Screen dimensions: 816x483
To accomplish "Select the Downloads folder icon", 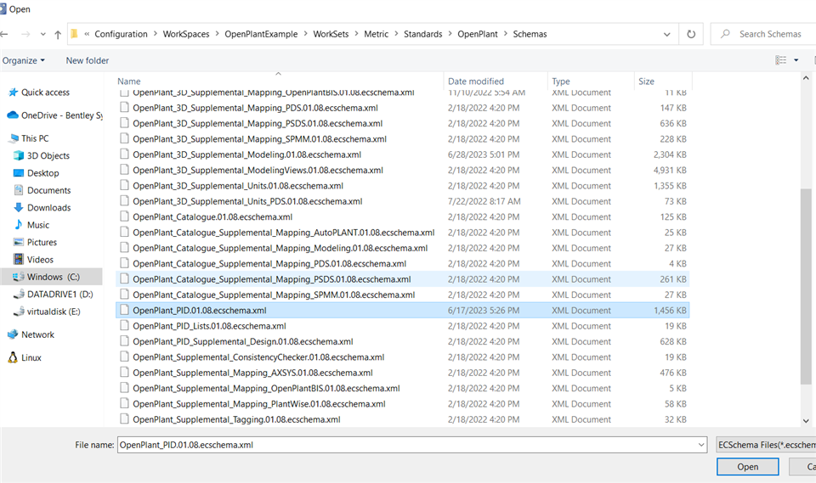I will 20,208.
